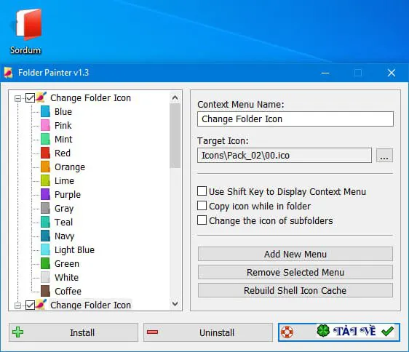The image size is (409, 352).
Task: Select the Green tree label
Action: [67, 263]
